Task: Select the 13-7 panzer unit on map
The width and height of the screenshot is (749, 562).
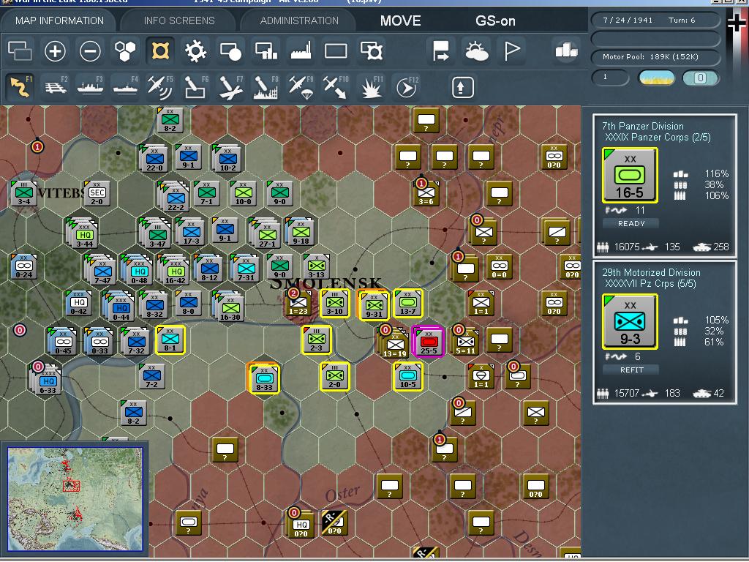Action: (407, 303)
